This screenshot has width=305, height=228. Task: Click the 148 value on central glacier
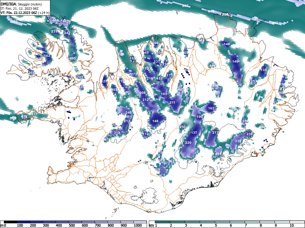pyautogui.click(x=155, y=121)
